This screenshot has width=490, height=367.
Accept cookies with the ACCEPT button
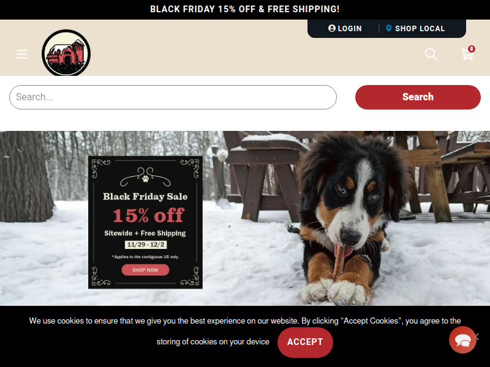coord(305,342)
